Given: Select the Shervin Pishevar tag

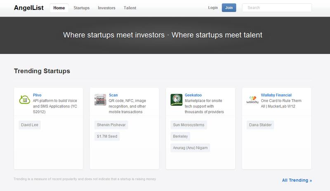Looking at the screenshot, I should point(111,125).
